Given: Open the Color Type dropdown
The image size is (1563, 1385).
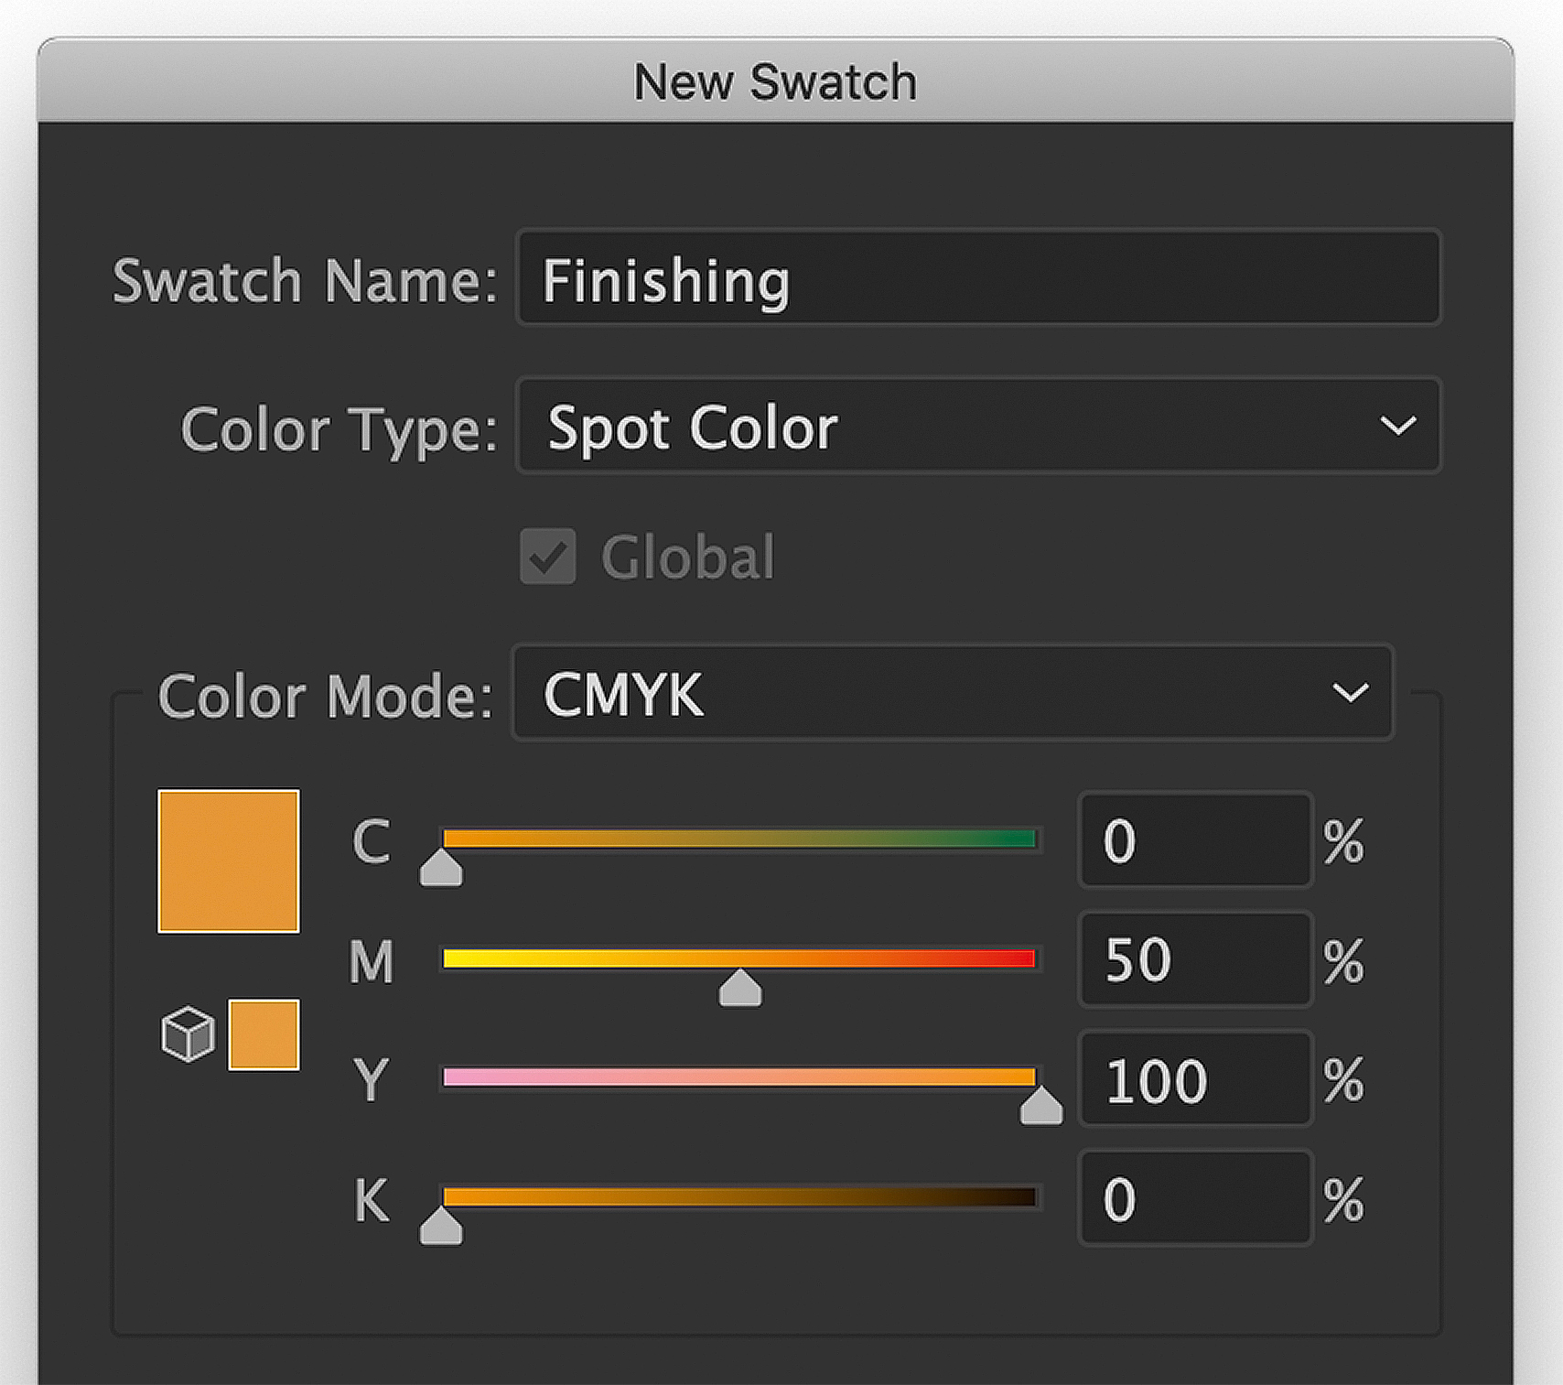Looking at the screenshot, I should coord(978,426).
